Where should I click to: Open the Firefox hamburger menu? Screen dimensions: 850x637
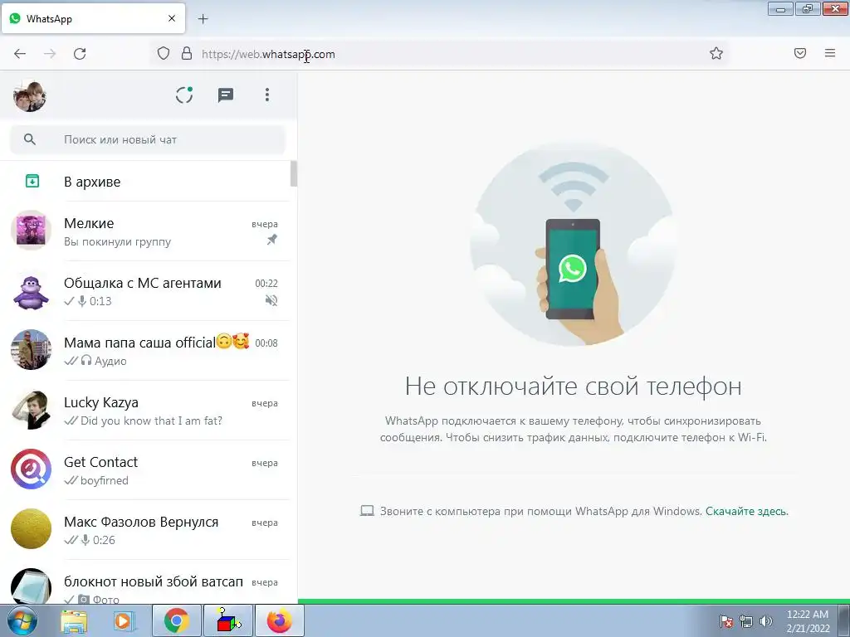point(830,53)
